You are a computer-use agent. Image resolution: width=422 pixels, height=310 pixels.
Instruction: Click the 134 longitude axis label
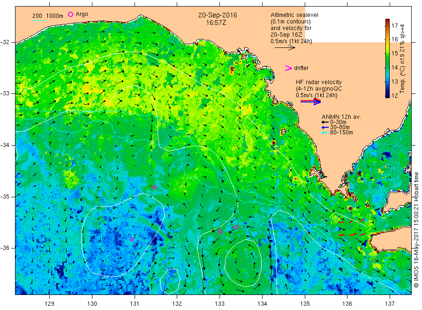click(262, 304)
